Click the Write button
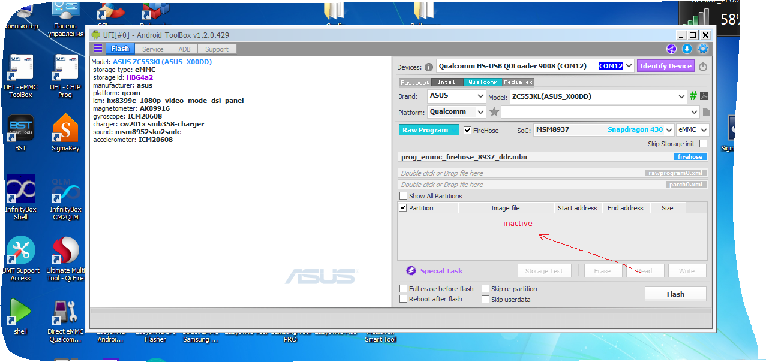 pos(687,271)
